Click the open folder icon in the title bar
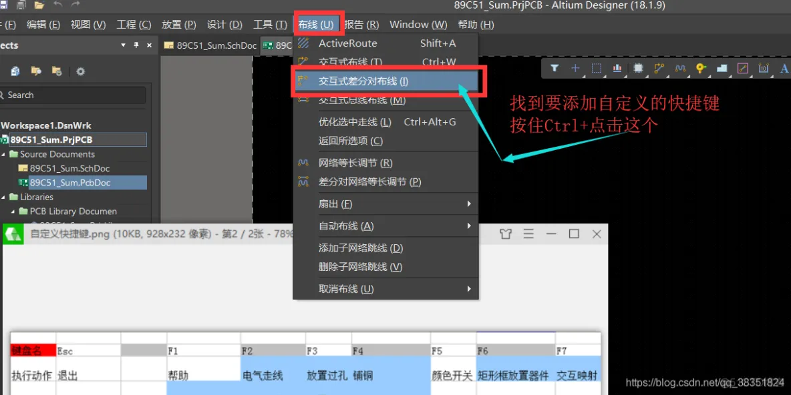The width and height of the screenshot is (791, 395). pyautogui.click(x=39, y=5)
